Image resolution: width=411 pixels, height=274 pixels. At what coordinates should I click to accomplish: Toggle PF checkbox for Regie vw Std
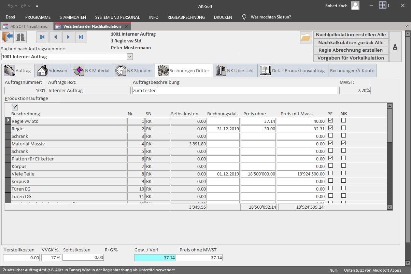(x=330, y=120)
